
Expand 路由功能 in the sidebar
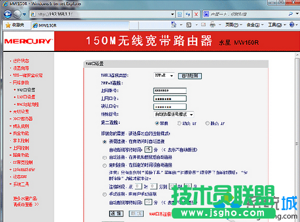[x=21, y=155]
